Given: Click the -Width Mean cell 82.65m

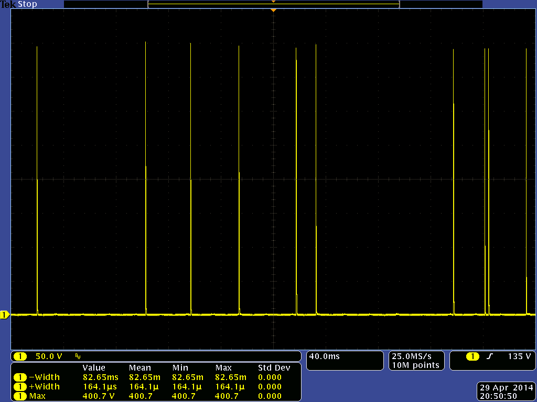Looking at the screenshot, I should coord(145,377).
